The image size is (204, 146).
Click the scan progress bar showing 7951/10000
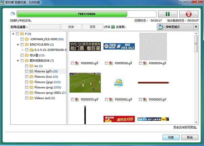[86, 14]
